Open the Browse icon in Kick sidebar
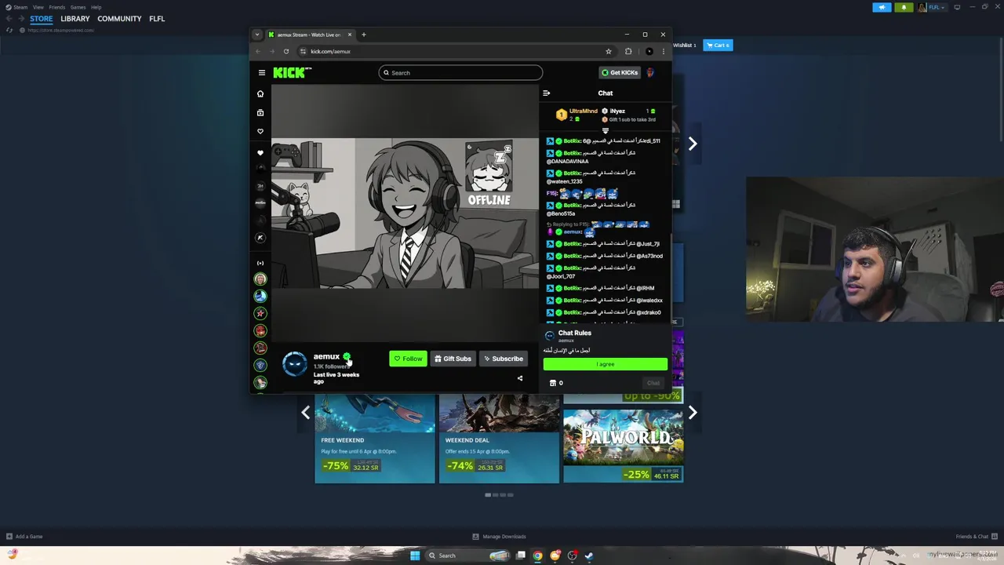The image size is (1004, 565). (260, 112)
